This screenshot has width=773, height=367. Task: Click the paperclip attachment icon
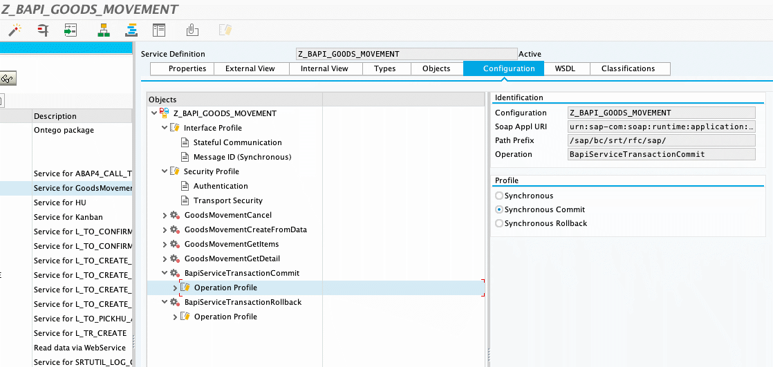(x=193, y=30)
